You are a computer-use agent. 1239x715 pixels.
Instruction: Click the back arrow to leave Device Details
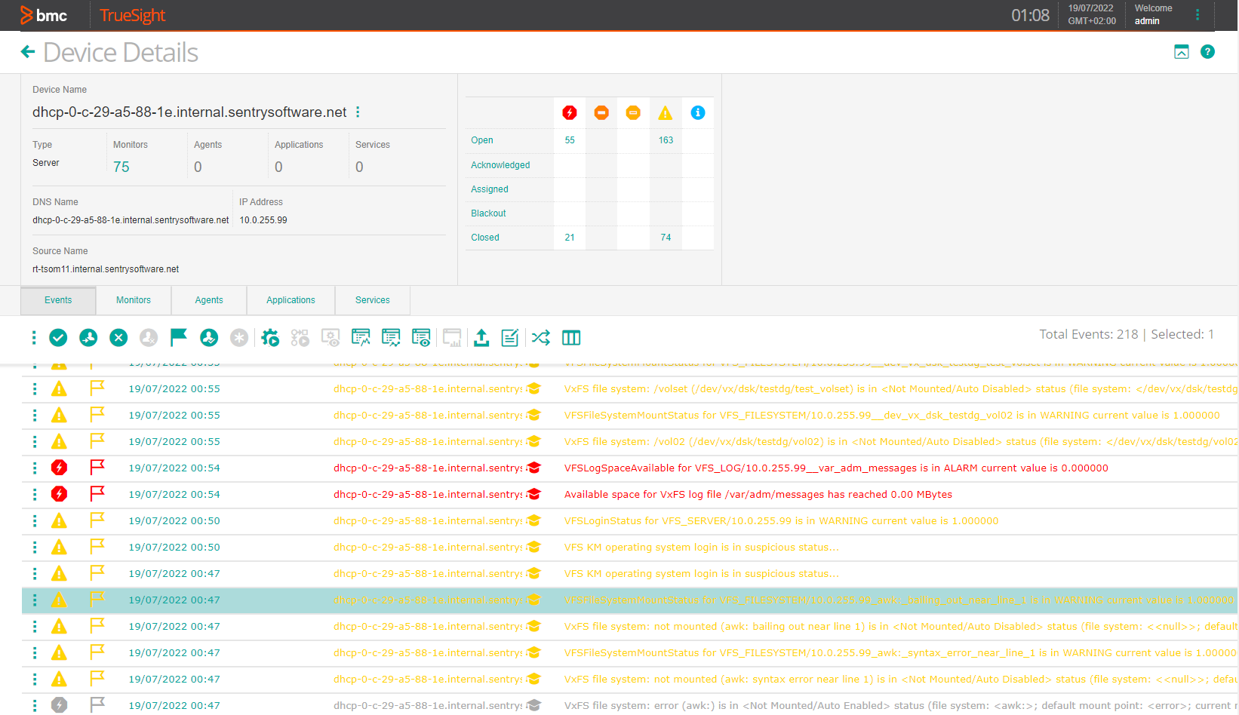click(27, 51)
